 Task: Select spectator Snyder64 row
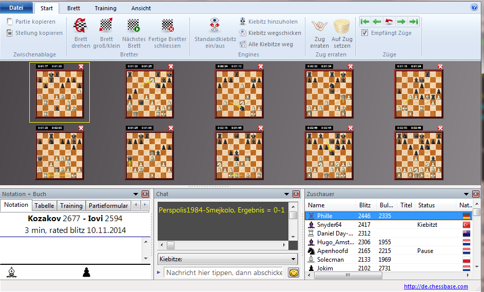(389, 224)
